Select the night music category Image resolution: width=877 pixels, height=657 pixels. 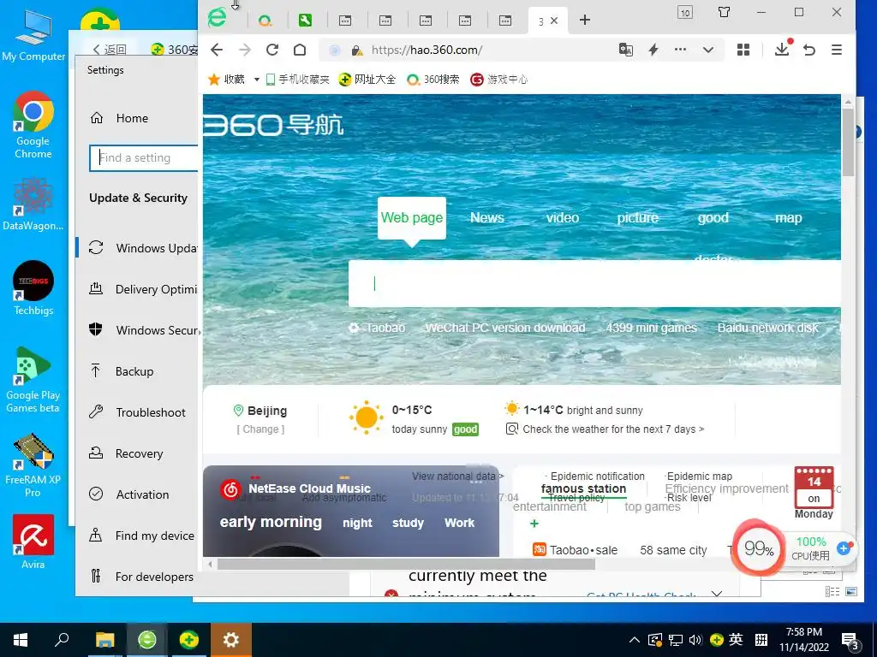357,523
